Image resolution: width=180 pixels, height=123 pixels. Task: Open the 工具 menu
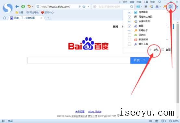click(146, 2)
